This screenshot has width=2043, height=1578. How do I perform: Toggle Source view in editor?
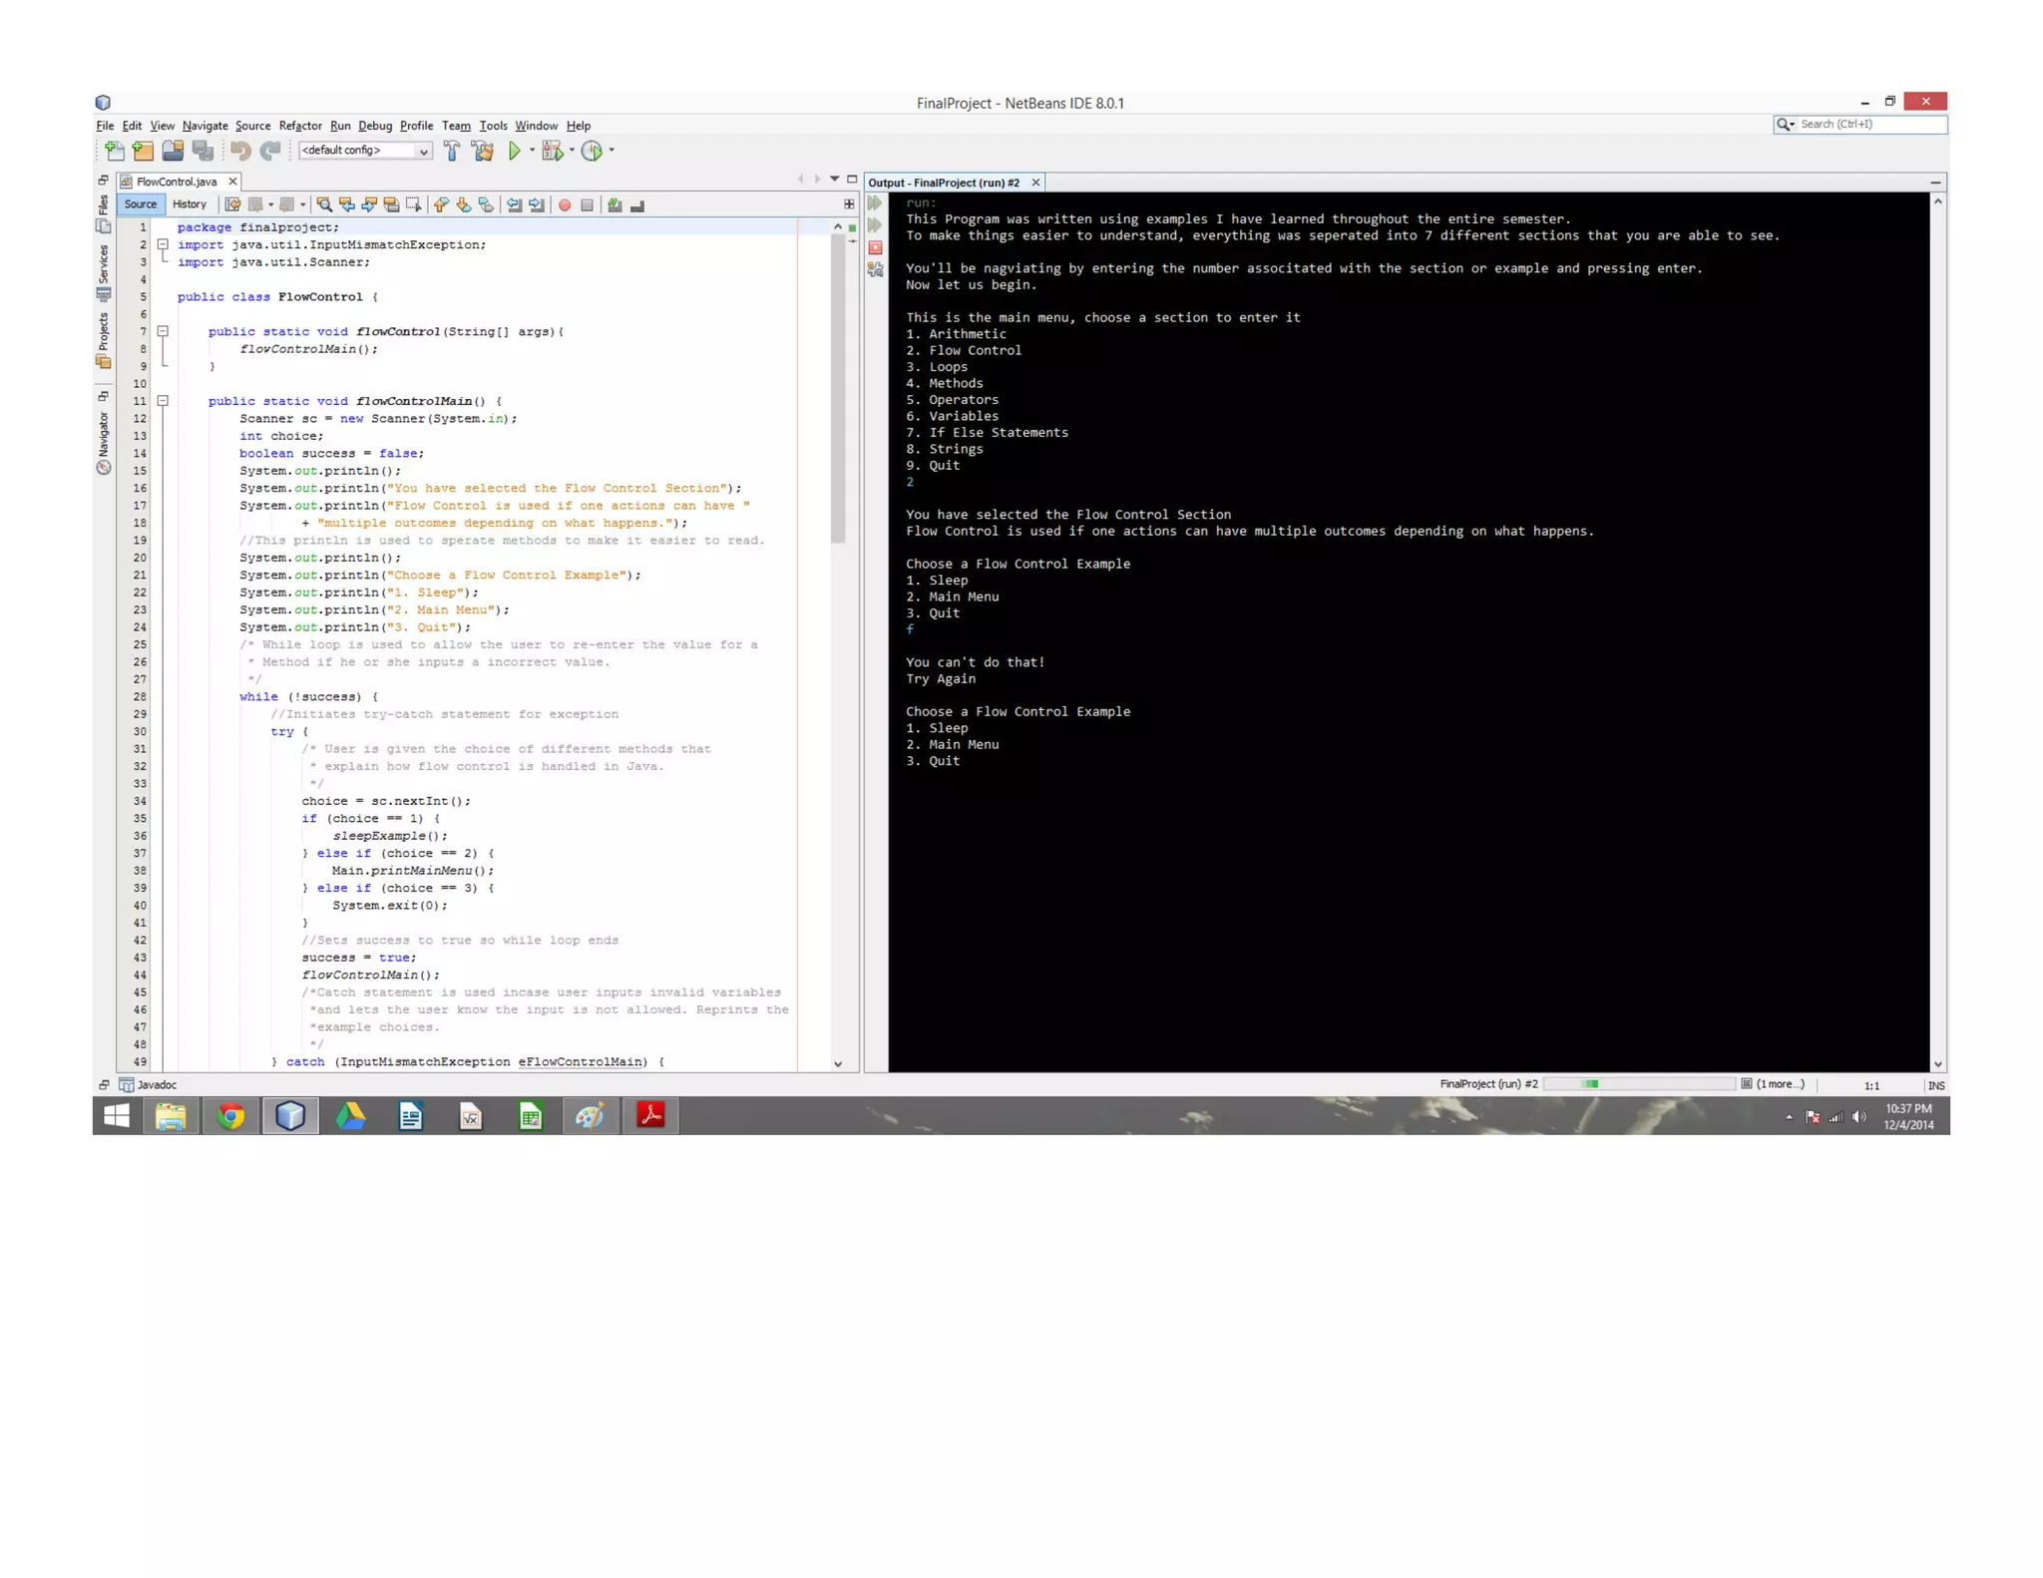tap(141, 204)
